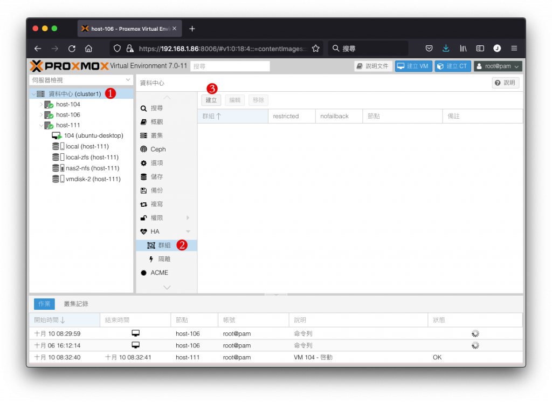This screenshot has height=402, width=552.
Task: Sort tasks by 開始時間 column
Action: (x=65, y=320)
